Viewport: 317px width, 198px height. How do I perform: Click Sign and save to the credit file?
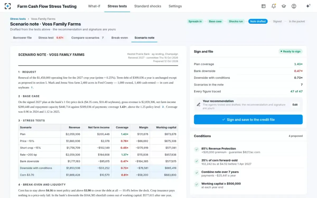click(x=248, y=120)
